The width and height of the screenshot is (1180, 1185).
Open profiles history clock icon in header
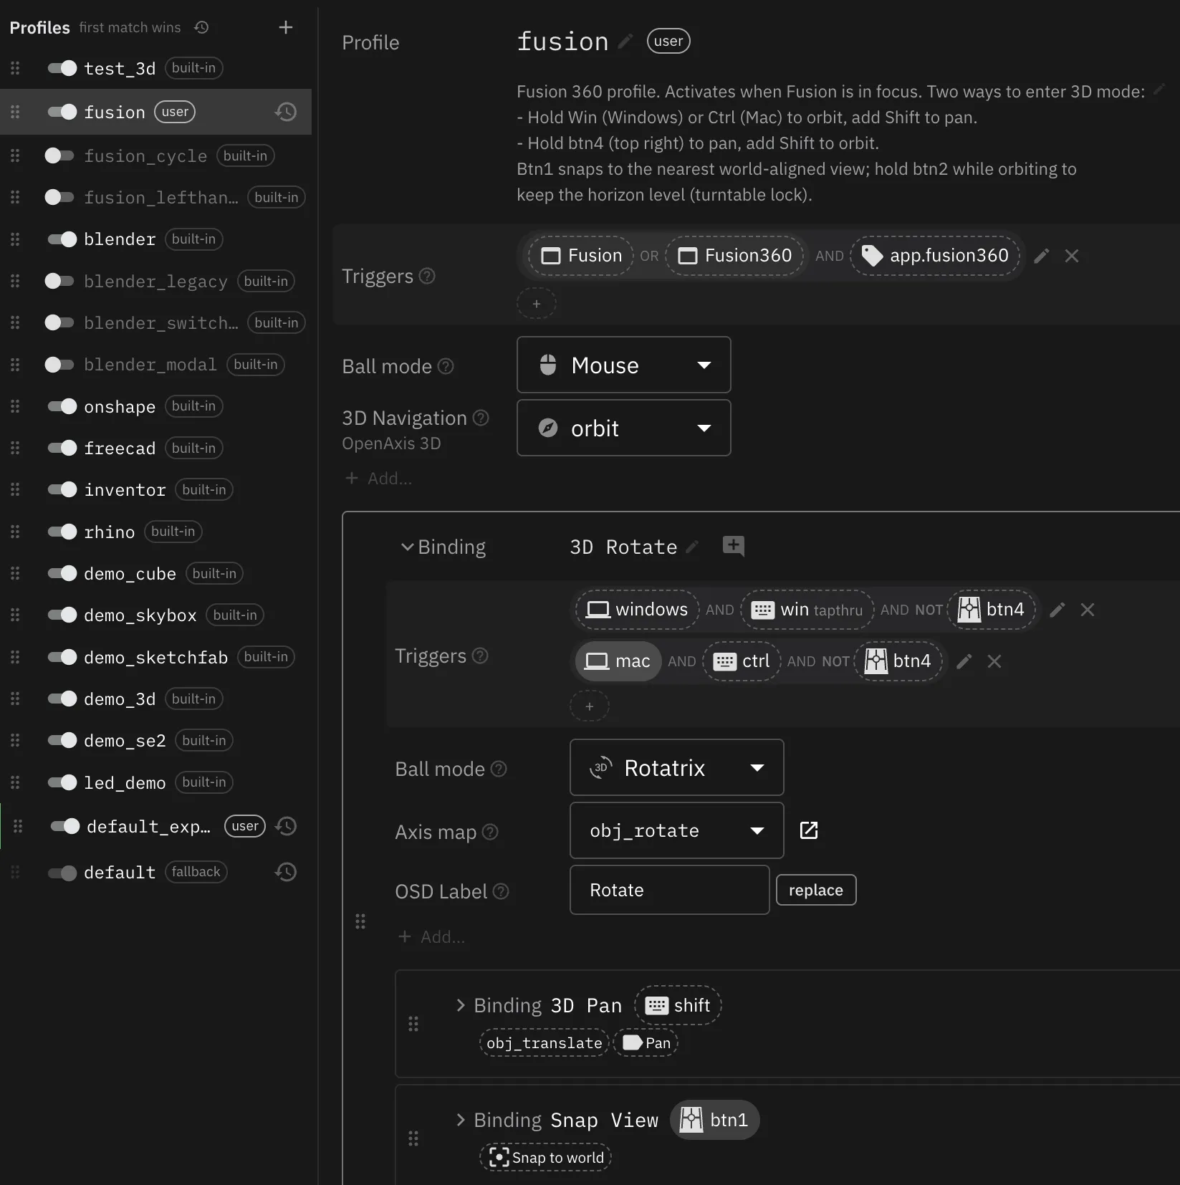202,27
